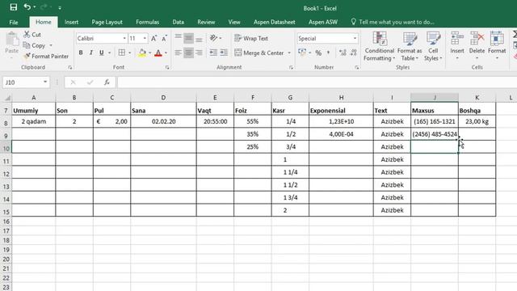Expand the Merge & Center dropdown arrow
The height and width of the screenshot is (291, 517).
click(x=289, y=53)
